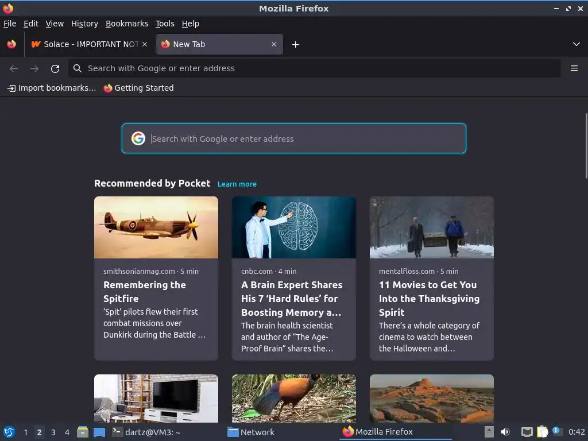588x441 pixels.
Task: Open Remembering the Spitfire headline
Action: point(145,292)
